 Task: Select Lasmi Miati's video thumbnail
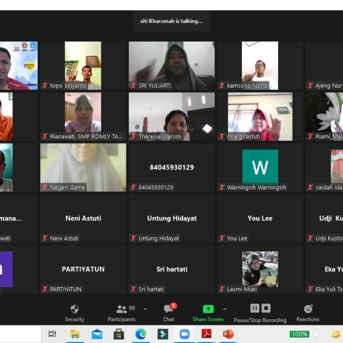coord(260,269)
